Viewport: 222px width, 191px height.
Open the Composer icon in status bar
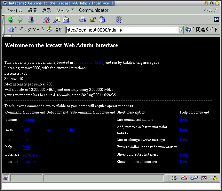tap(213, 178)
